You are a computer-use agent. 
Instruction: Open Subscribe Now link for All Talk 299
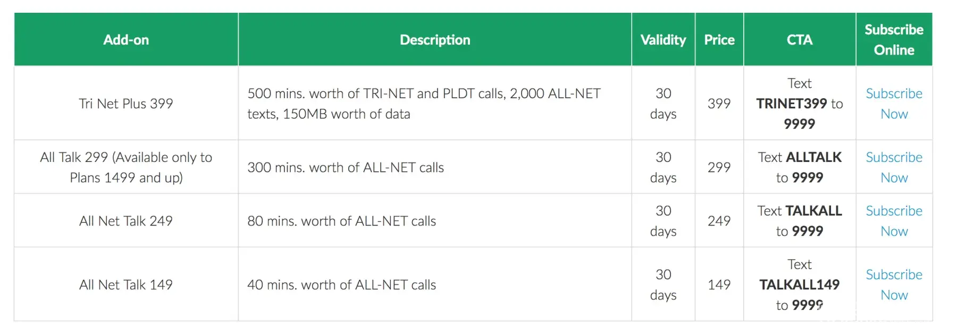[894, 167]
